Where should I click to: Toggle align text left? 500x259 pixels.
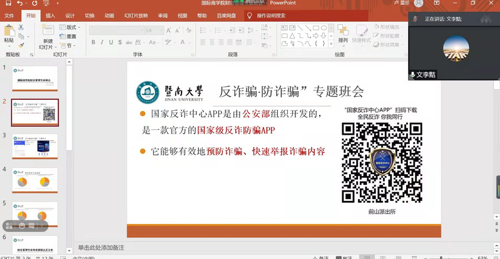(x=203, y=42)
